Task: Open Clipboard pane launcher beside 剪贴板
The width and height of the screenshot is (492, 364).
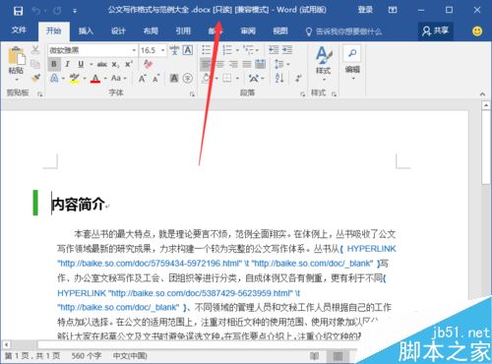Action: tap(40, 94)
